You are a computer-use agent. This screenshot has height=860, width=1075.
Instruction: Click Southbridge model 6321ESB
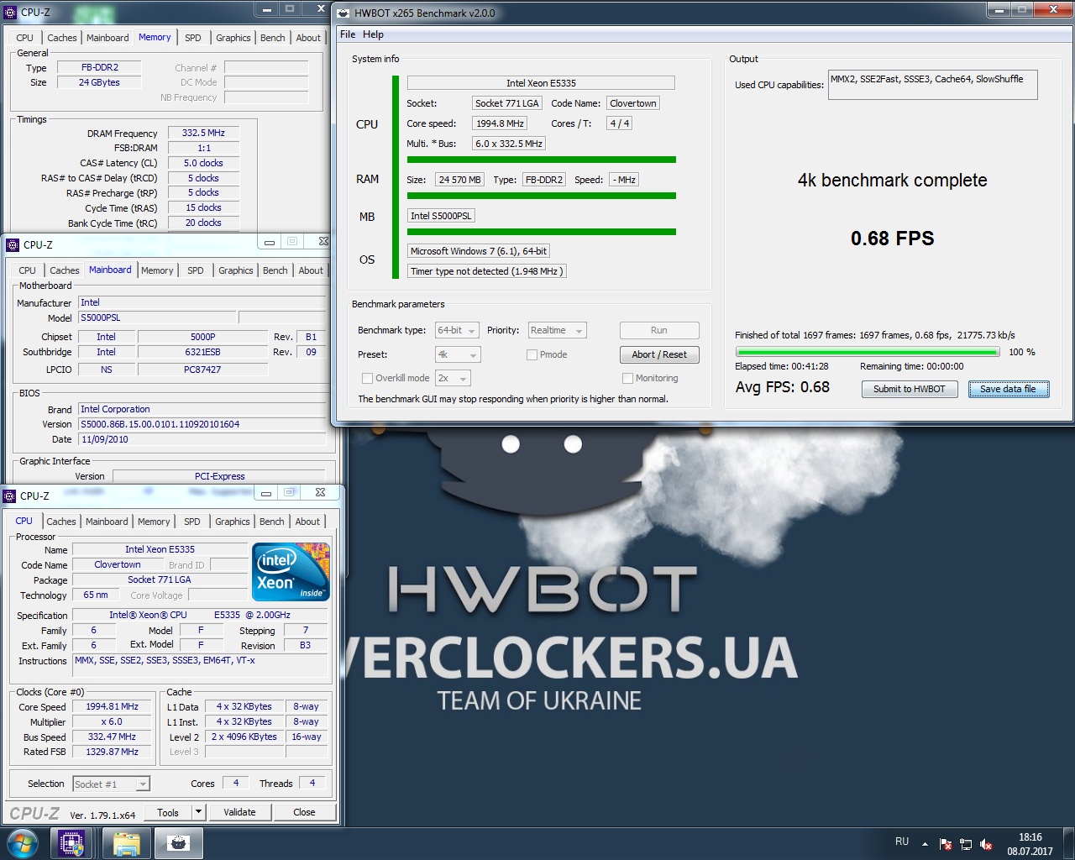202,352
